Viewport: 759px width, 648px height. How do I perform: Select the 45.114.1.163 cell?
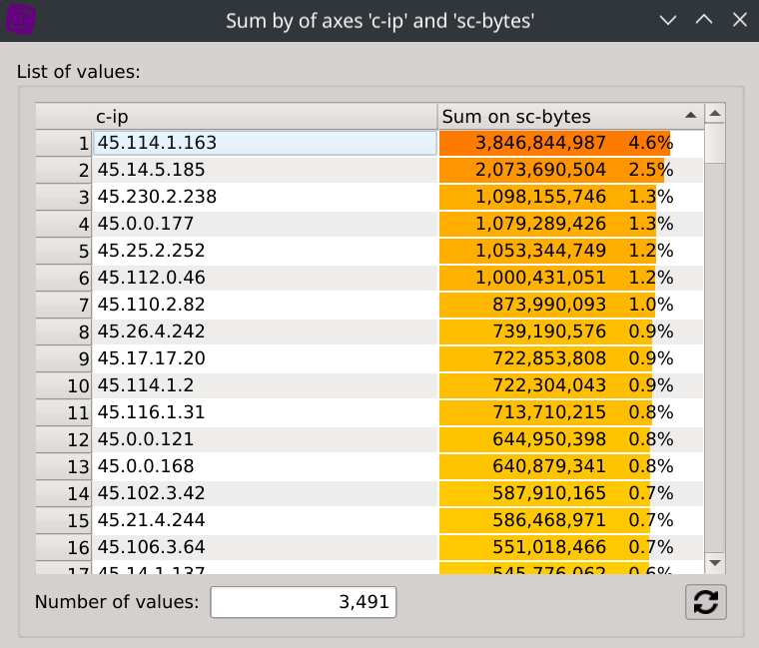265,143
